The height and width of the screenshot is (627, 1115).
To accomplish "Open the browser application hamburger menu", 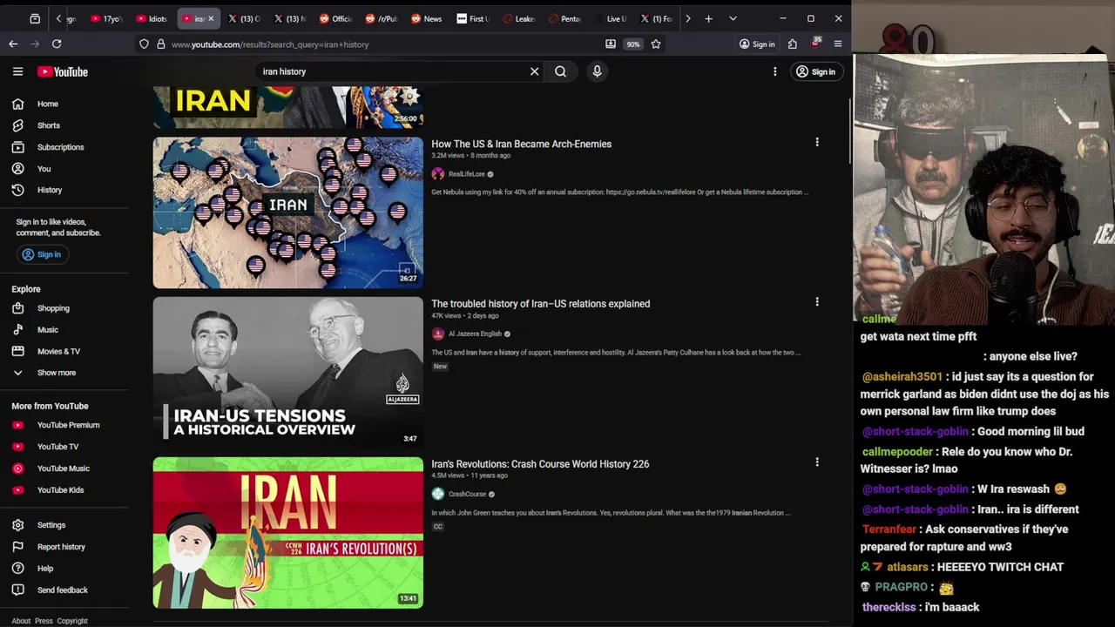I will tap(838, 44).
